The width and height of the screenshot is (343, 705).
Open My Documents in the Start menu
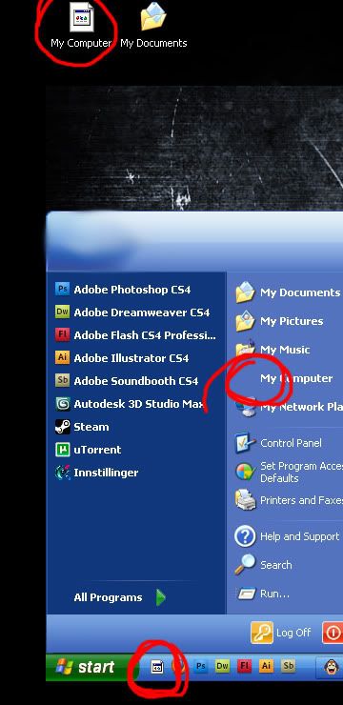coord(287,292)
